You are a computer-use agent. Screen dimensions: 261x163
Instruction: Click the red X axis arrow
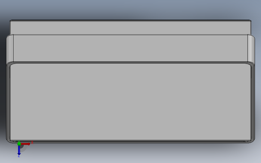click(26, 144)
